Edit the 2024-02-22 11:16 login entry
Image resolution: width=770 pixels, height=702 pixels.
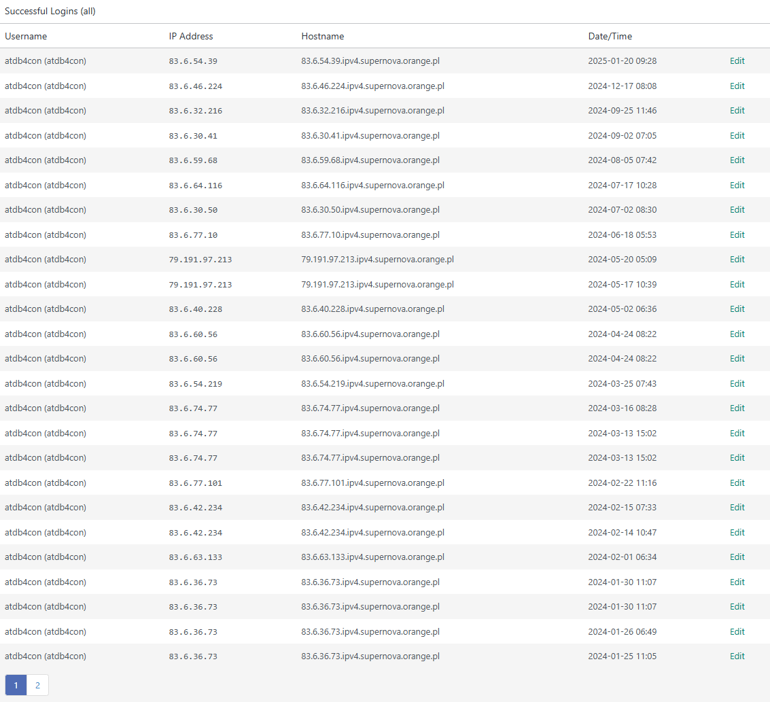coord(737,483)
